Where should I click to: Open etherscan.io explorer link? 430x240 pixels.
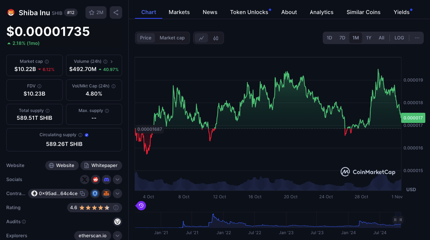tap(92, 236)
